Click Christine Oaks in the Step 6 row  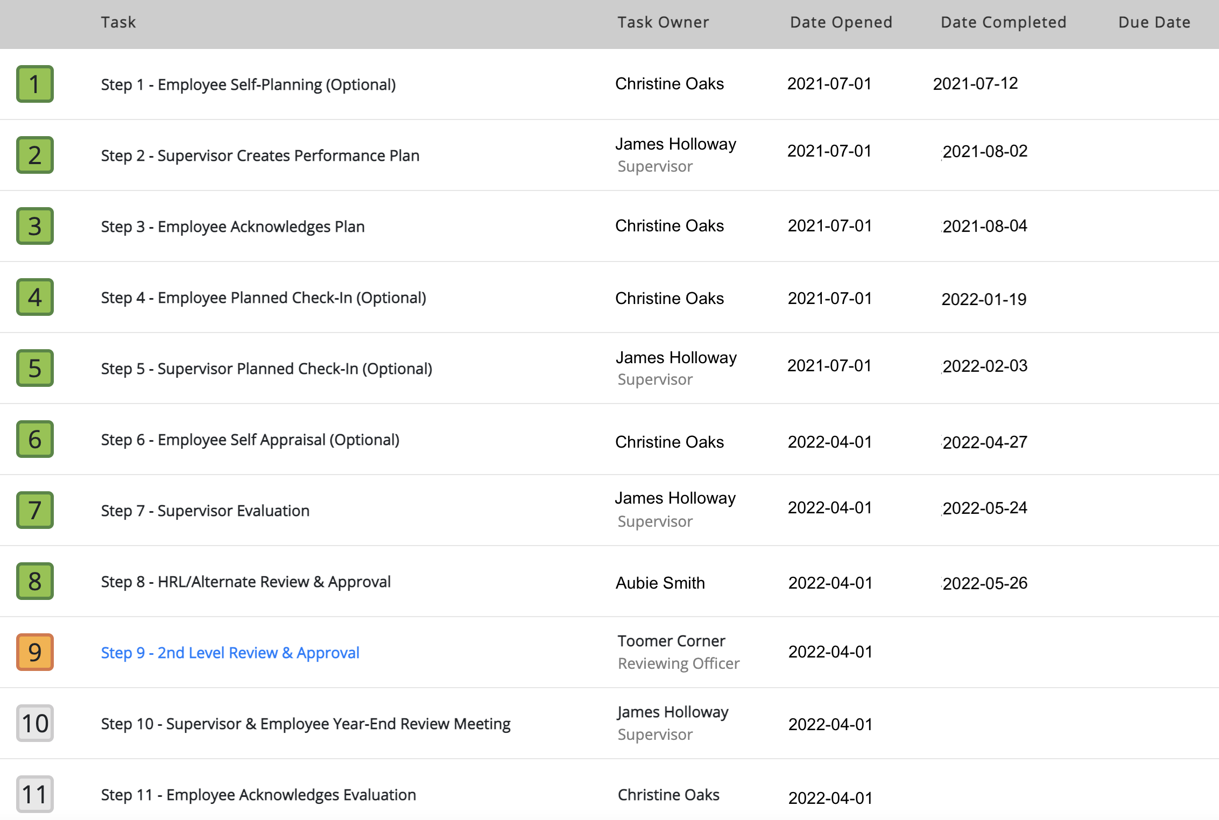(670, 442)
